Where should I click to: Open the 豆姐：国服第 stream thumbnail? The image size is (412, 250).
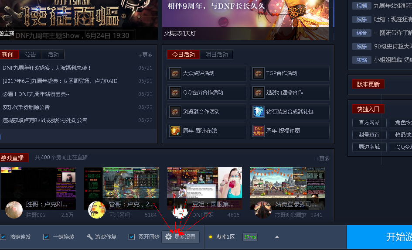[x=204, y=188]
